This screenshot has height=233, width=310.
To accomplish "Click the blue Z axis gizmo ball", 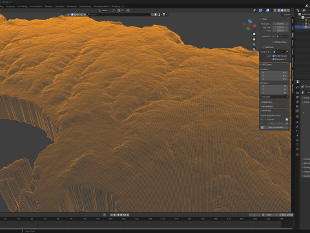I will click(x=250, y=21).
